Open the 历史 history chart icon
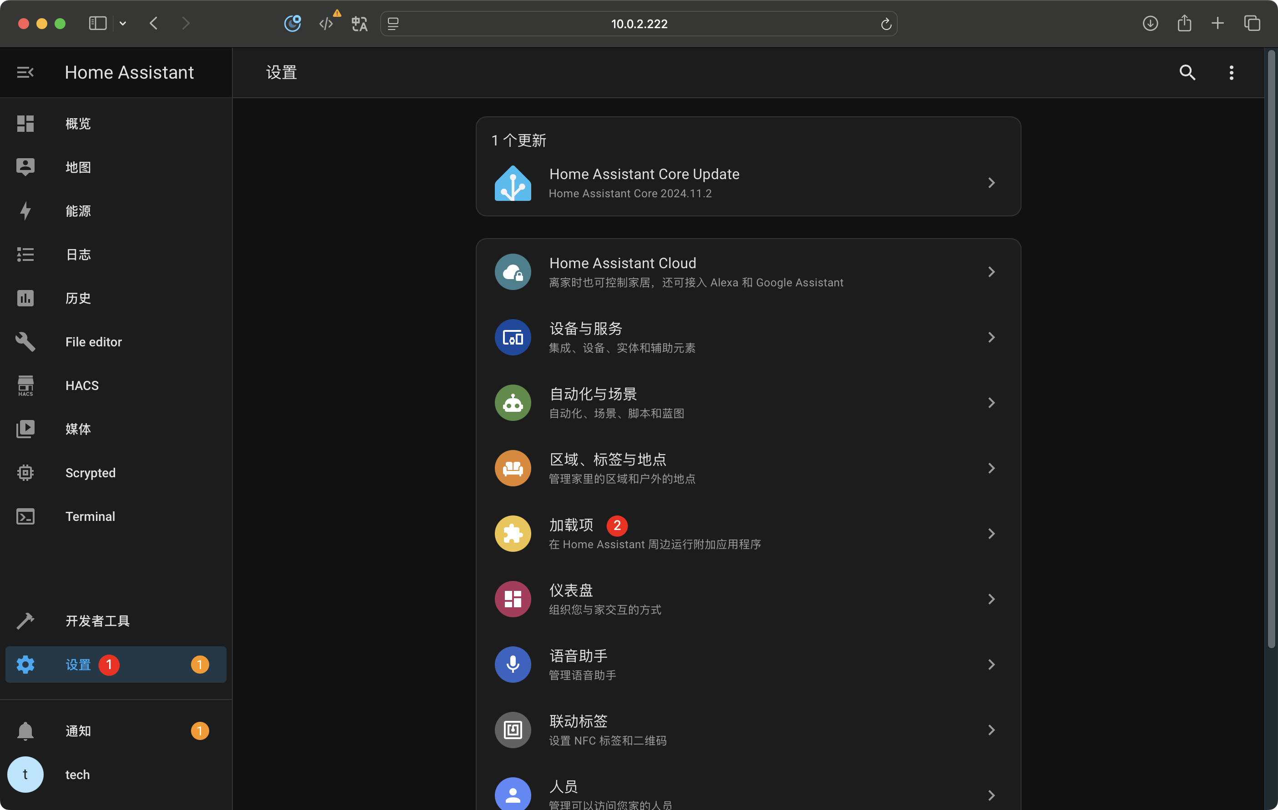This screenshot has height=810, width=1278. point(25,298)
